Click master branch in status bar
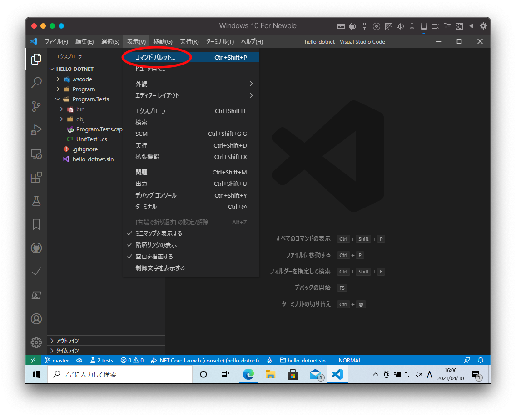The height and width of the screenshot is (417, 516). [x=57, y=360]
